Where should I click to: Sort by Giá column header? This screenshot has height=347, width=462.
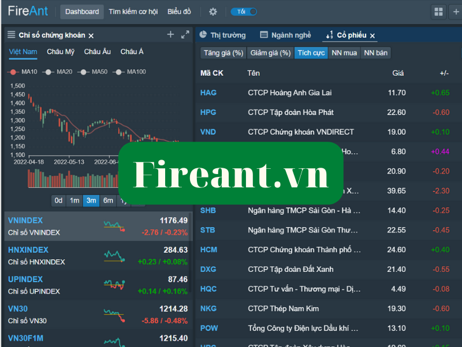tap(398, 73)
